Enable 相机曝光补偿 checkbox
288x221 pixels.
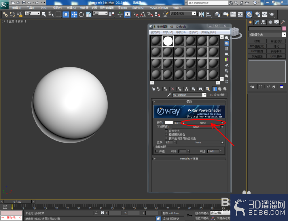coord(166,134)
